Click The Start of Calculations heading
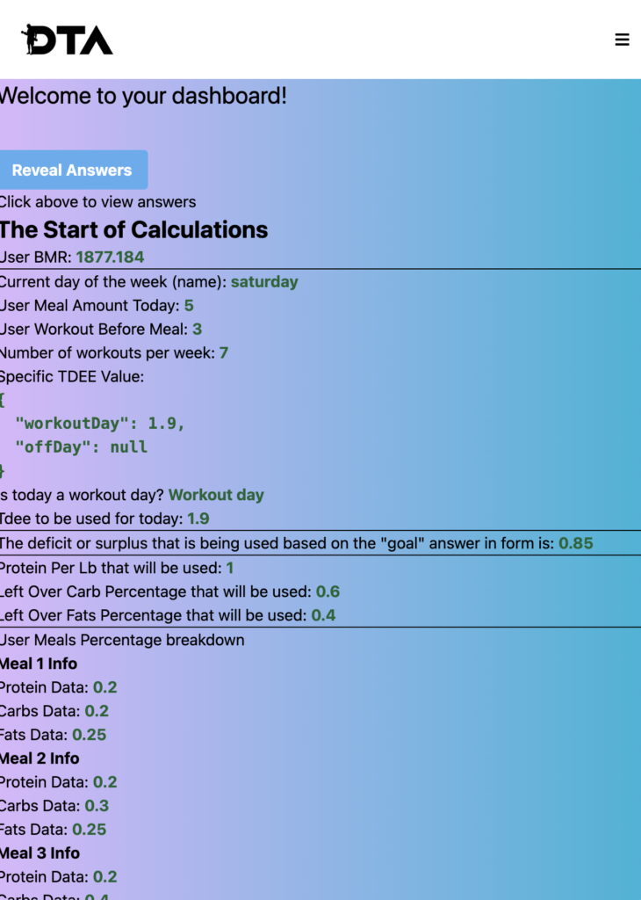The image size is (641, 900). tap(133, 230)
